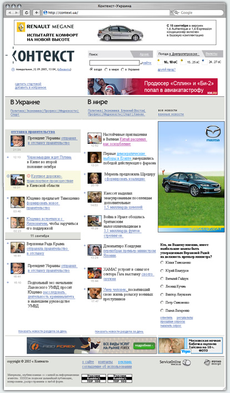Click the site search text field

click(x=114, y=63)
